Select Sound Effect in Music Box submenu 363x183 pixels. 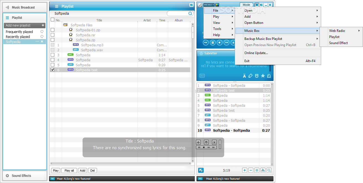click(341, 43)
